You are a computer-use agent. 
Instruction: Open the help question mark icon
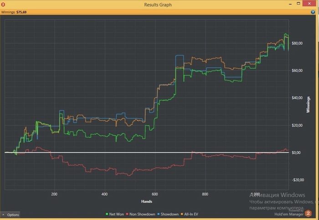pyautogui.click(x=313, y=12)
